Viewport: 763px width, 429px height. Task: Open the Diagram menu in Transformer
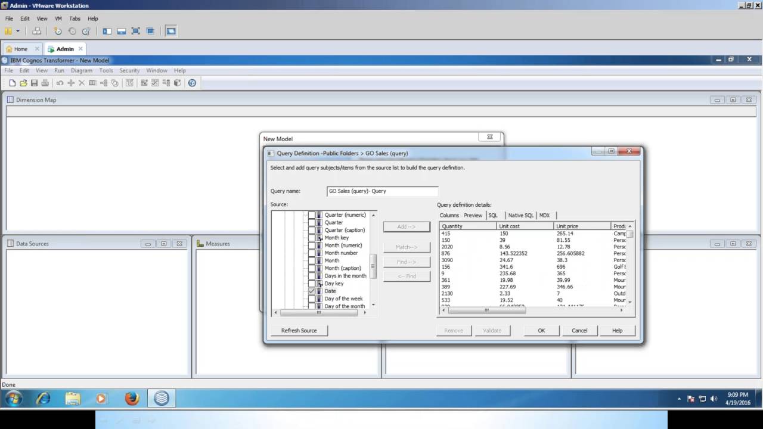pyautogui.click(x=82, y=70)
